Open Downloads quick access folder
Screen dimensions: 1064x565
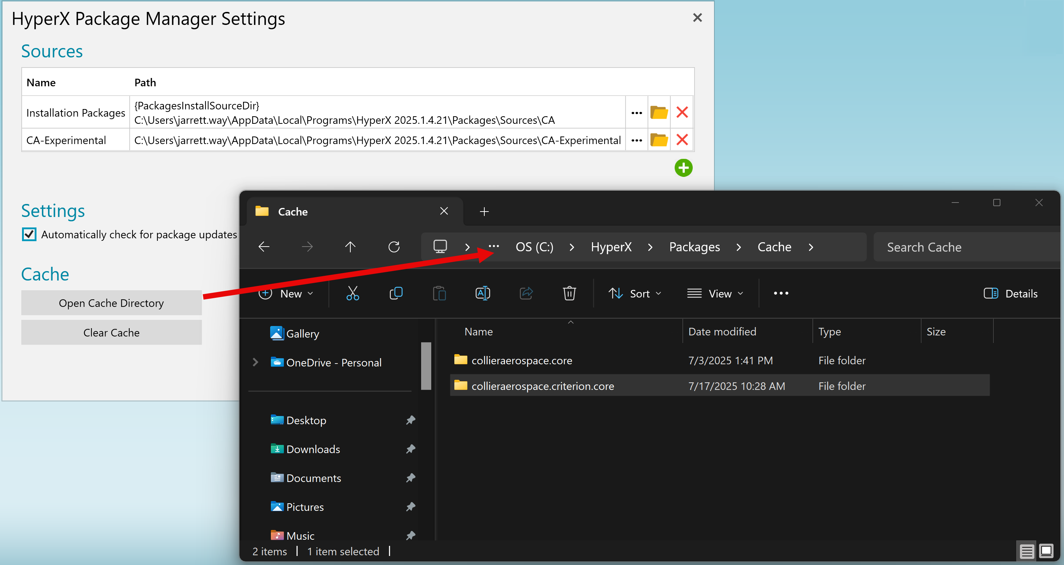[x=305, y=449]
